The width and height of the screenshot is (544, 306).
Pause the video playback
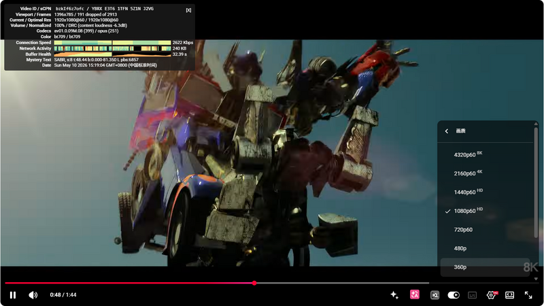click(13, 295)
